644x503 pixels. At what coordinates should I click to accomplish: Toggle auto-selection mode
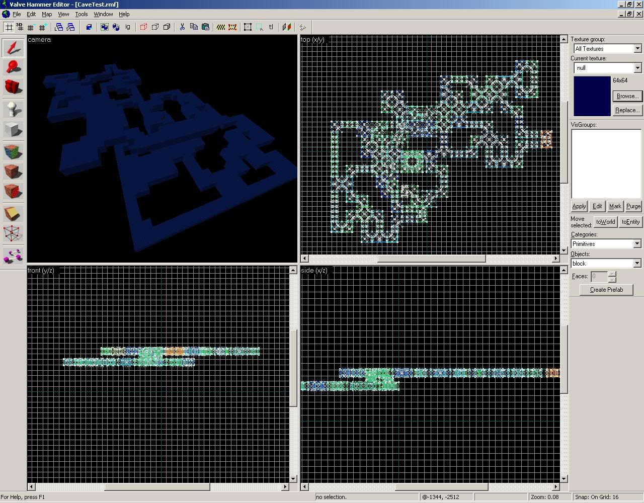click(259, 27)
